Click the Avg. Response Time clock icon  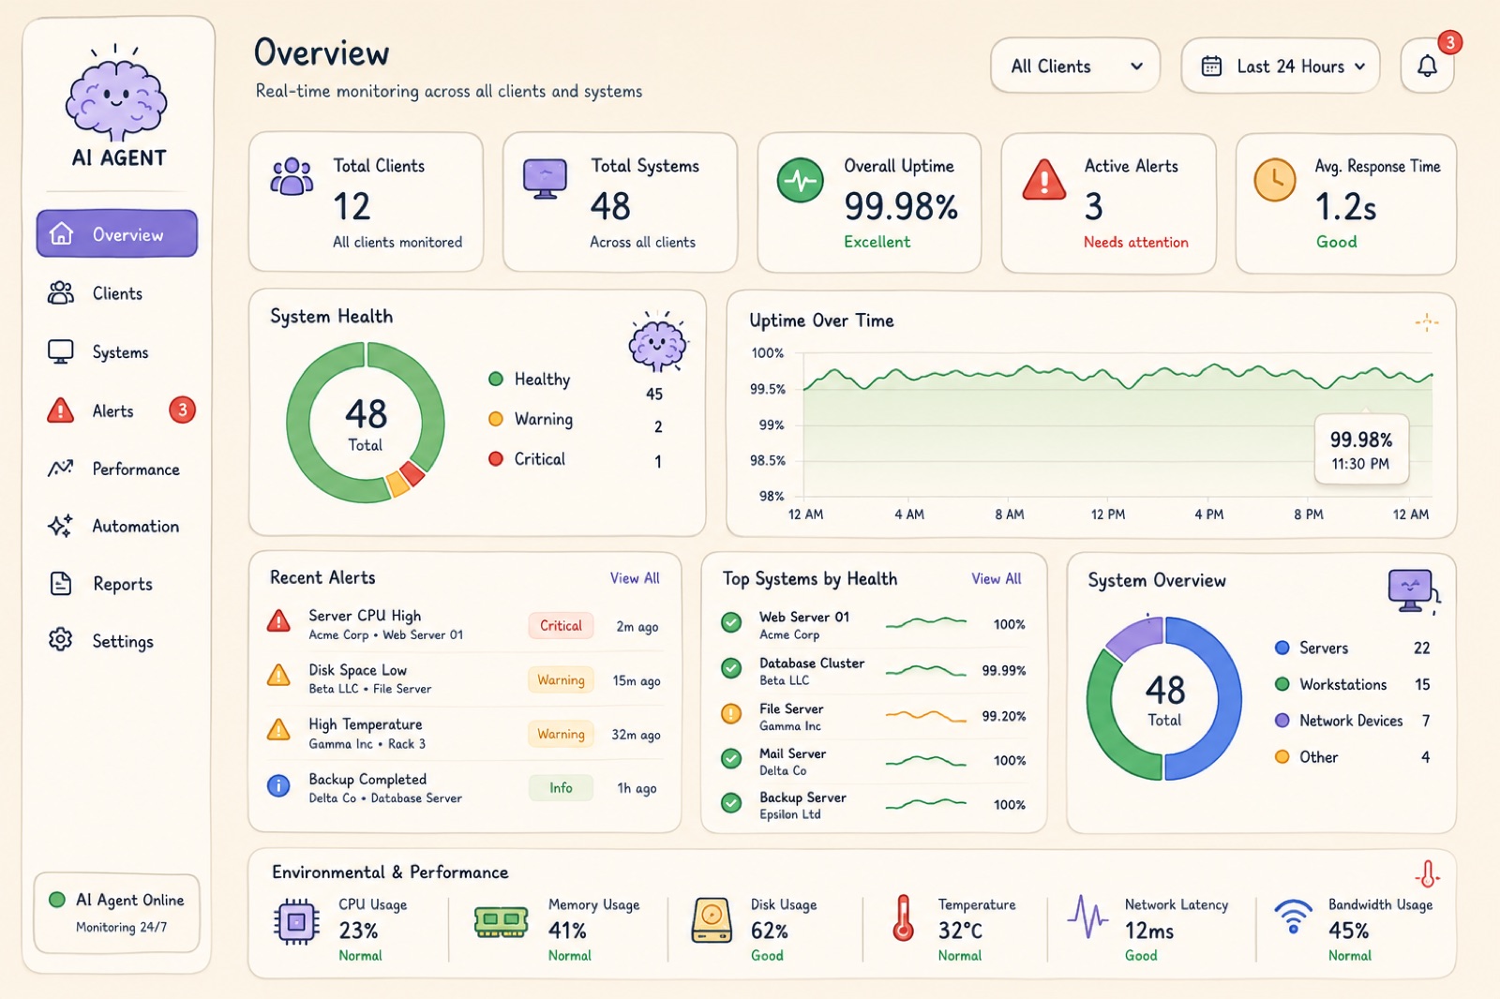[x=1275, y=180]
